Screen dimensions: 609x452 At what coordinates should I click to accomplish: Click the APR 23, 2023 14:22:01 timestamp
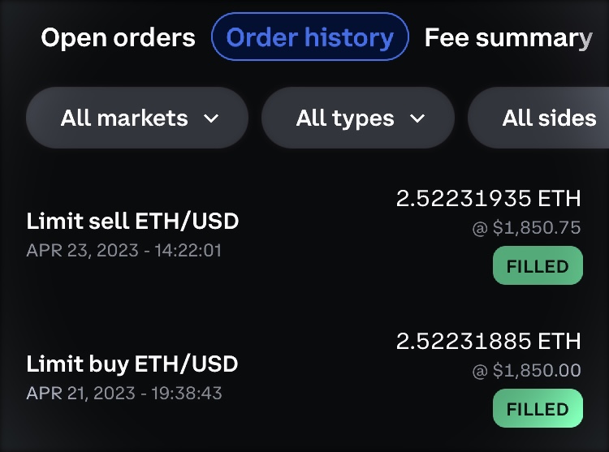pyautogui.click(x=123, y=250)
